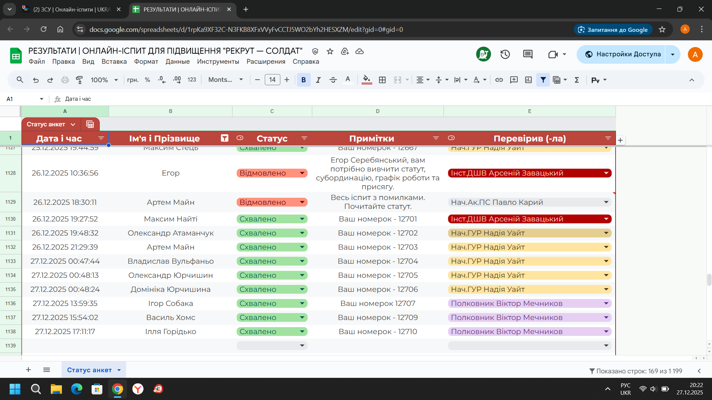
Task: Open the comments panel icon
Action: tap(528, 54)
